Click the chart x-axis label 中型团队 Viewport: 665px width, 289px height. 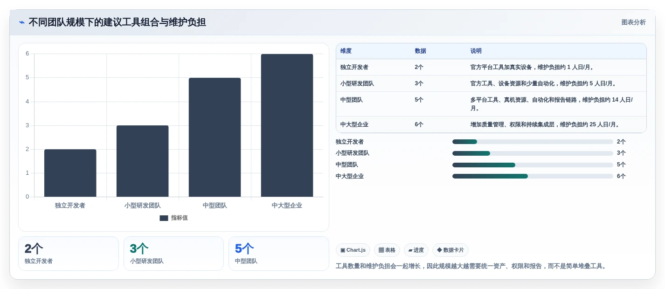(215, 206)
